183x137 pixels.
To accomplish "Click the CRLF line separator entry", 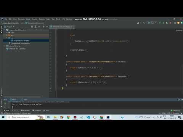I will tap(164, 113).
